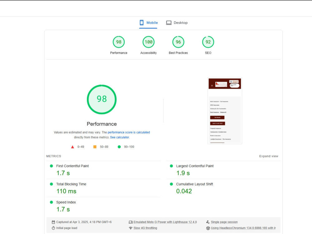Image resolution: width=312 pixels, height=234 pixels.
Task: Open 'performance score is calculated' link
Action: click(129, 132)
